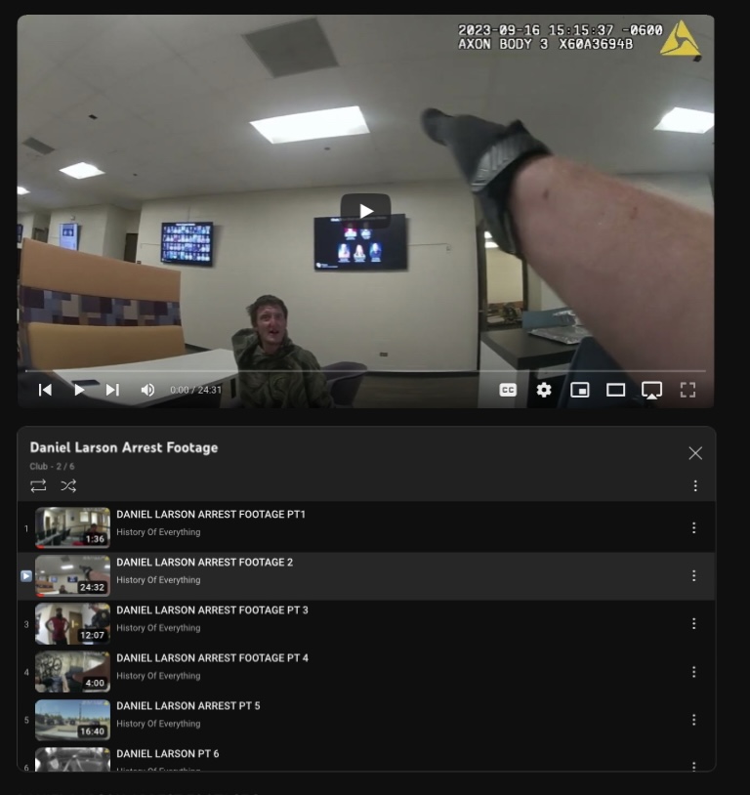Play DANIEL LARSON ARREST PT 5
750x795 pixels.
pos(188,706)
